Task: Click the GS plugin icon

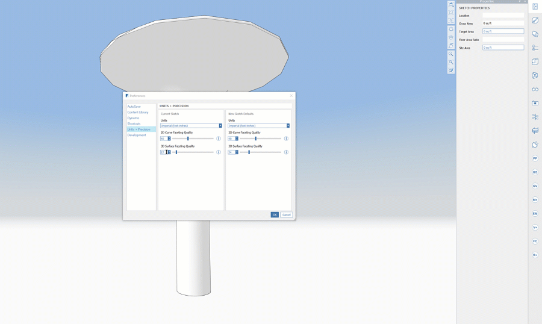Action: point(535,172)
